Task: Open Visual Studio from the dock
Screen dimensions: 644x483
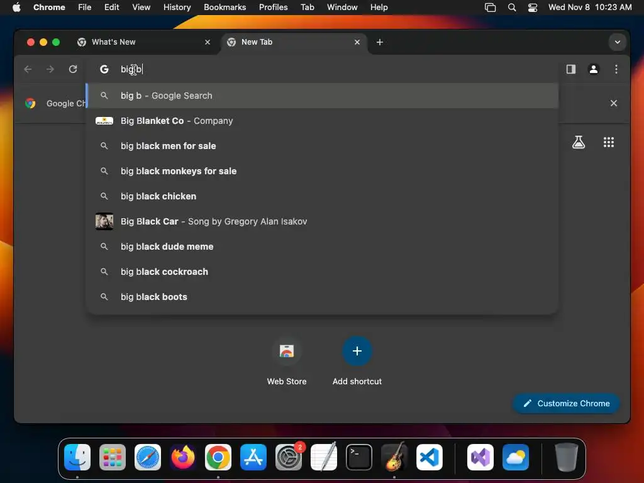Action: click(480, 457)
